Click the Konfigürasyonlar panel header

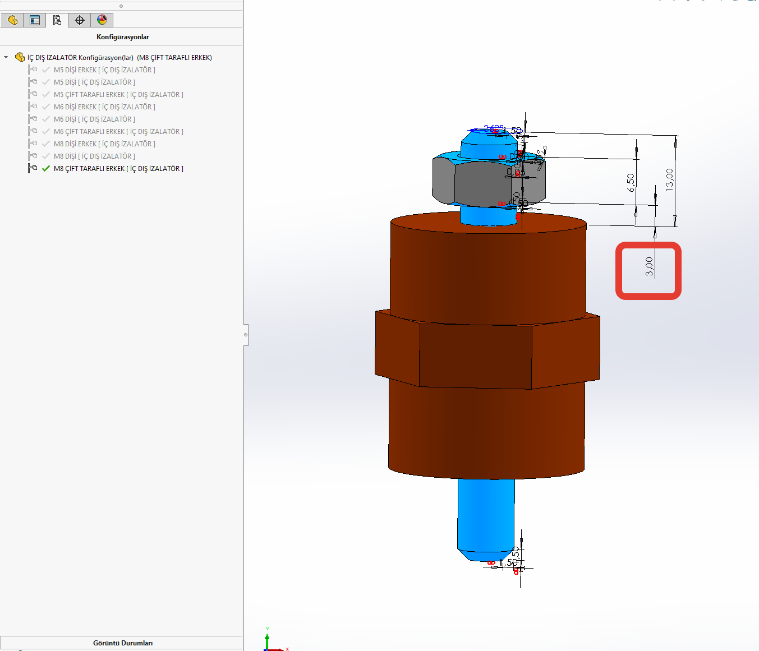point(122,37)
